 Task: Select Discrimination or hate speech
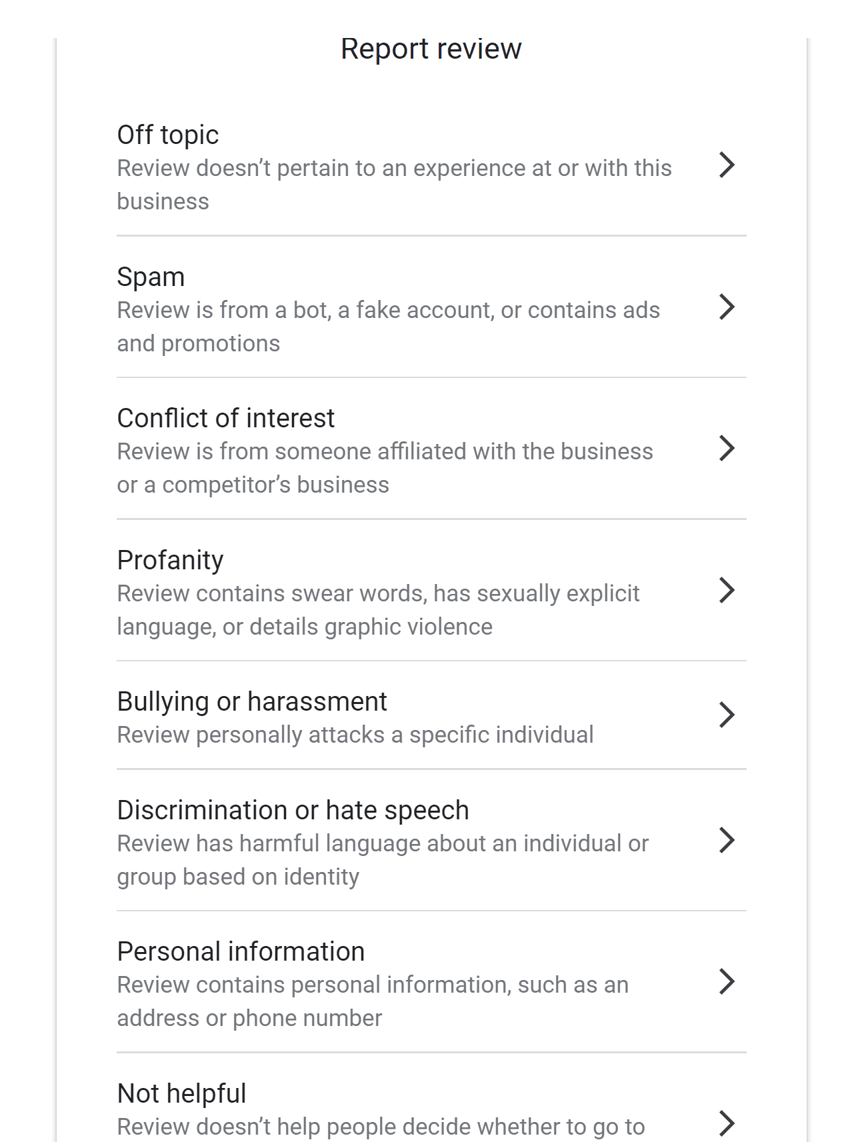click(x=293, y=810)
